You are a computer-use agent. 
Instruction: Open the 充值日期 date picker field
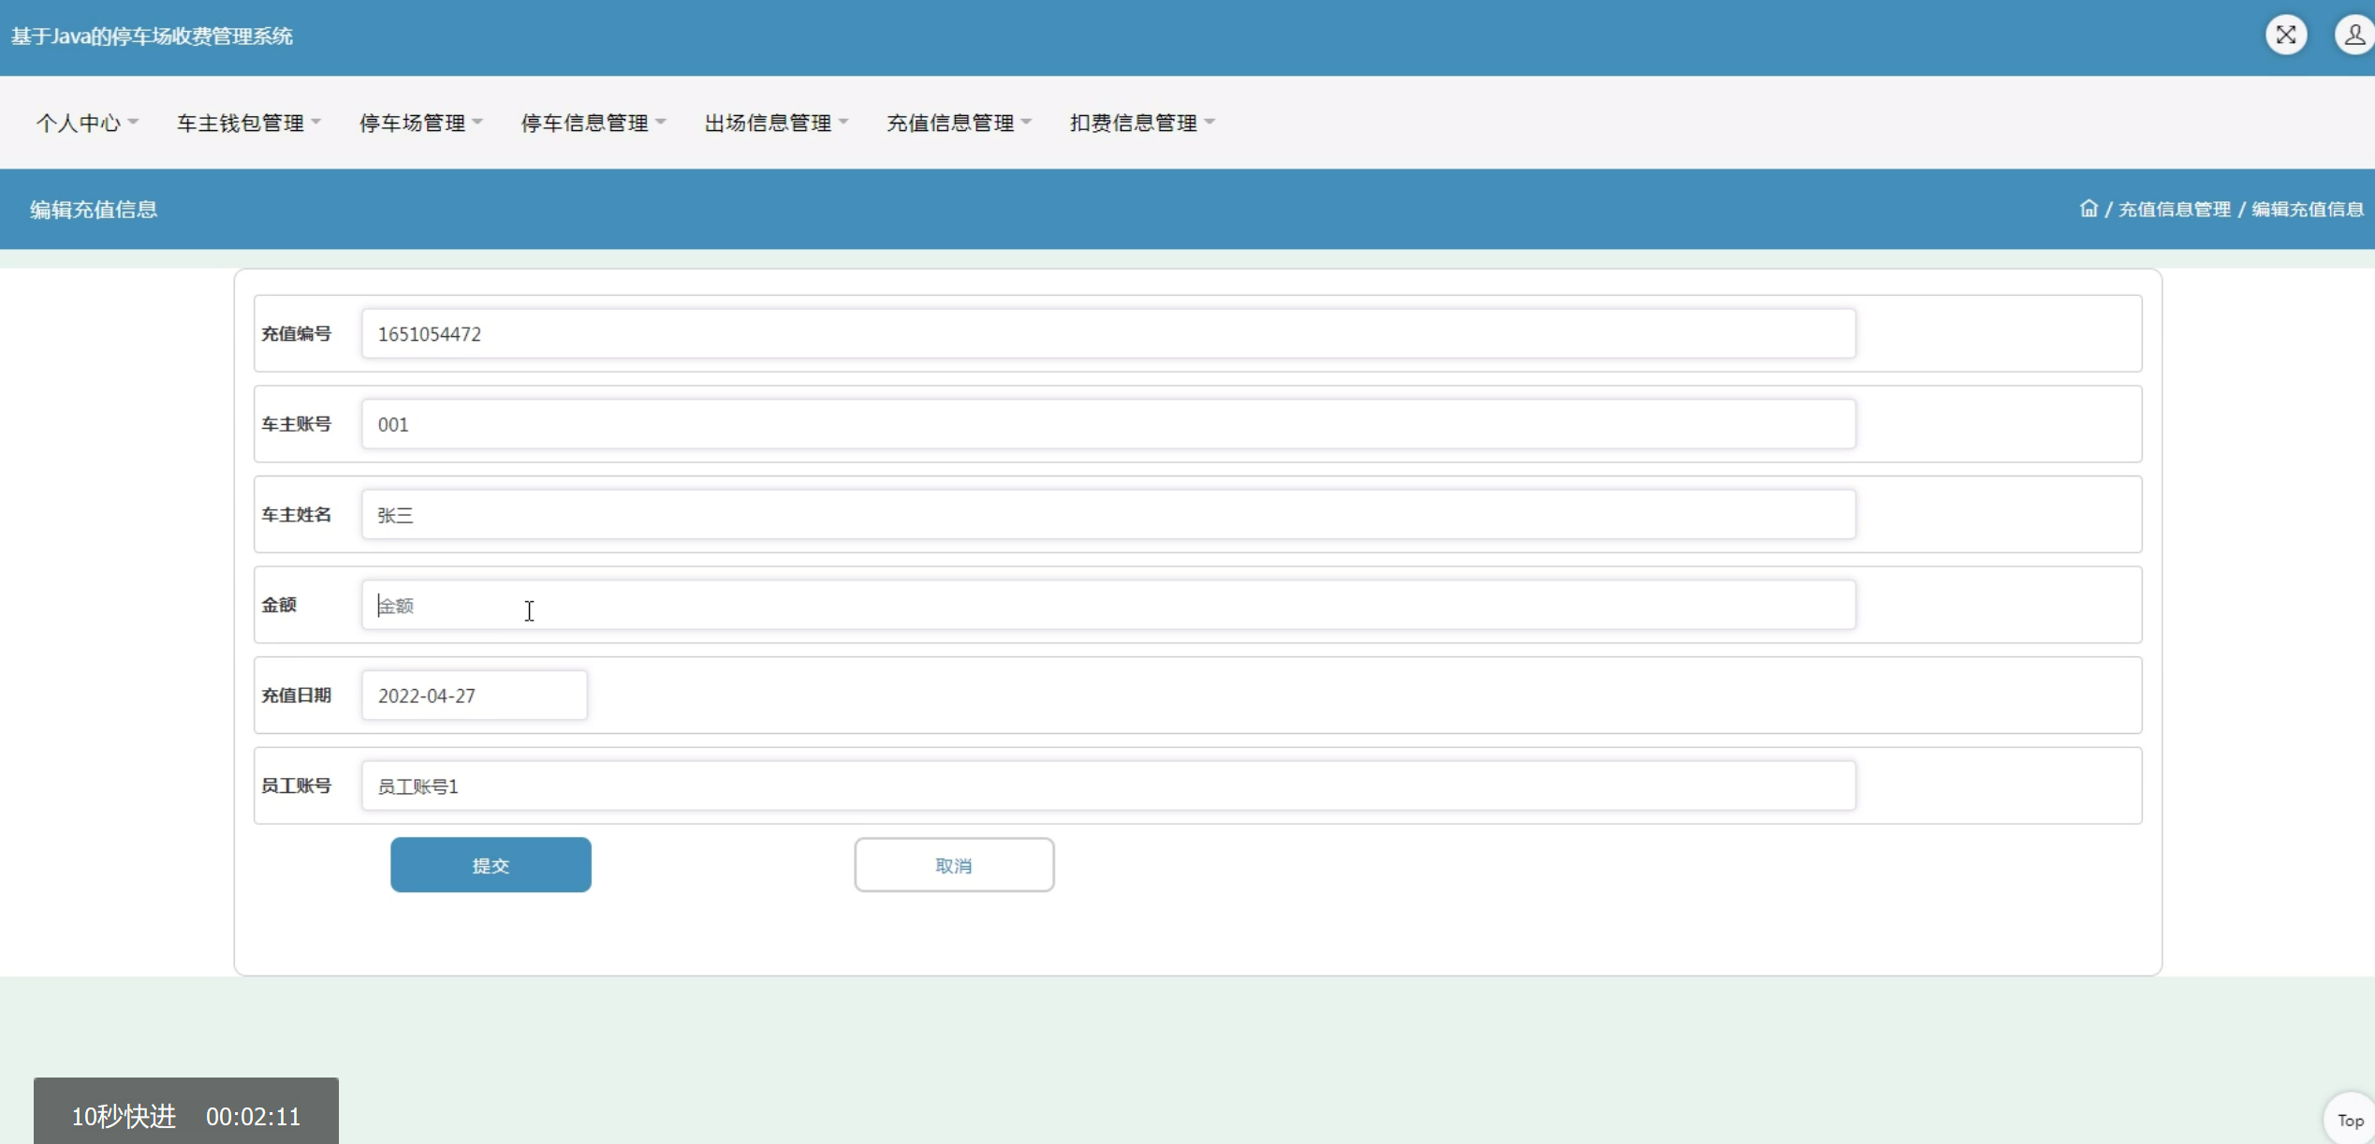click(475, 696)
